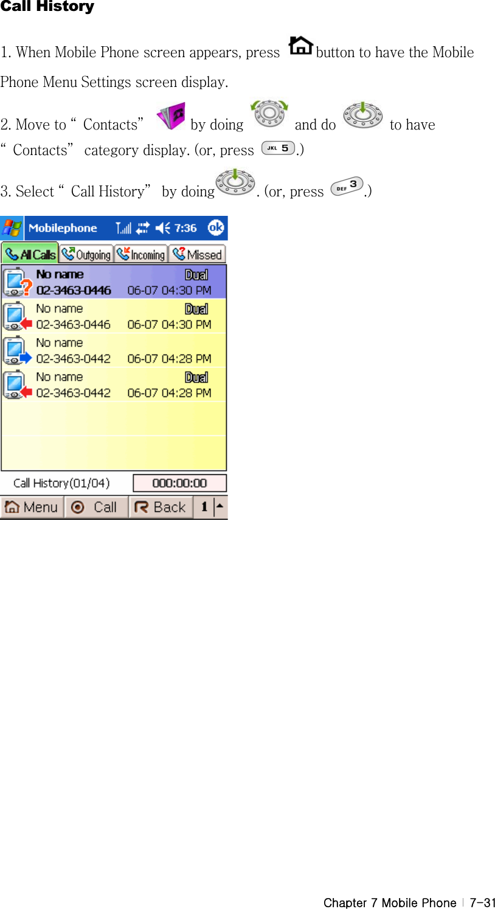Click the rotate jog dial icon
This screenshot has width=495, height=909.
270,114
